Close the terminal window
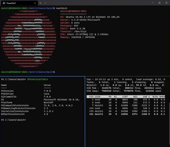This screenshot has width=170, height=147. point(166,3)
